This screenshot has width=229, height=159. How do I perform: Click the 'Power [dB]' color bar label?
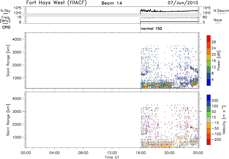pyautogui.click(x=219, y=61)
